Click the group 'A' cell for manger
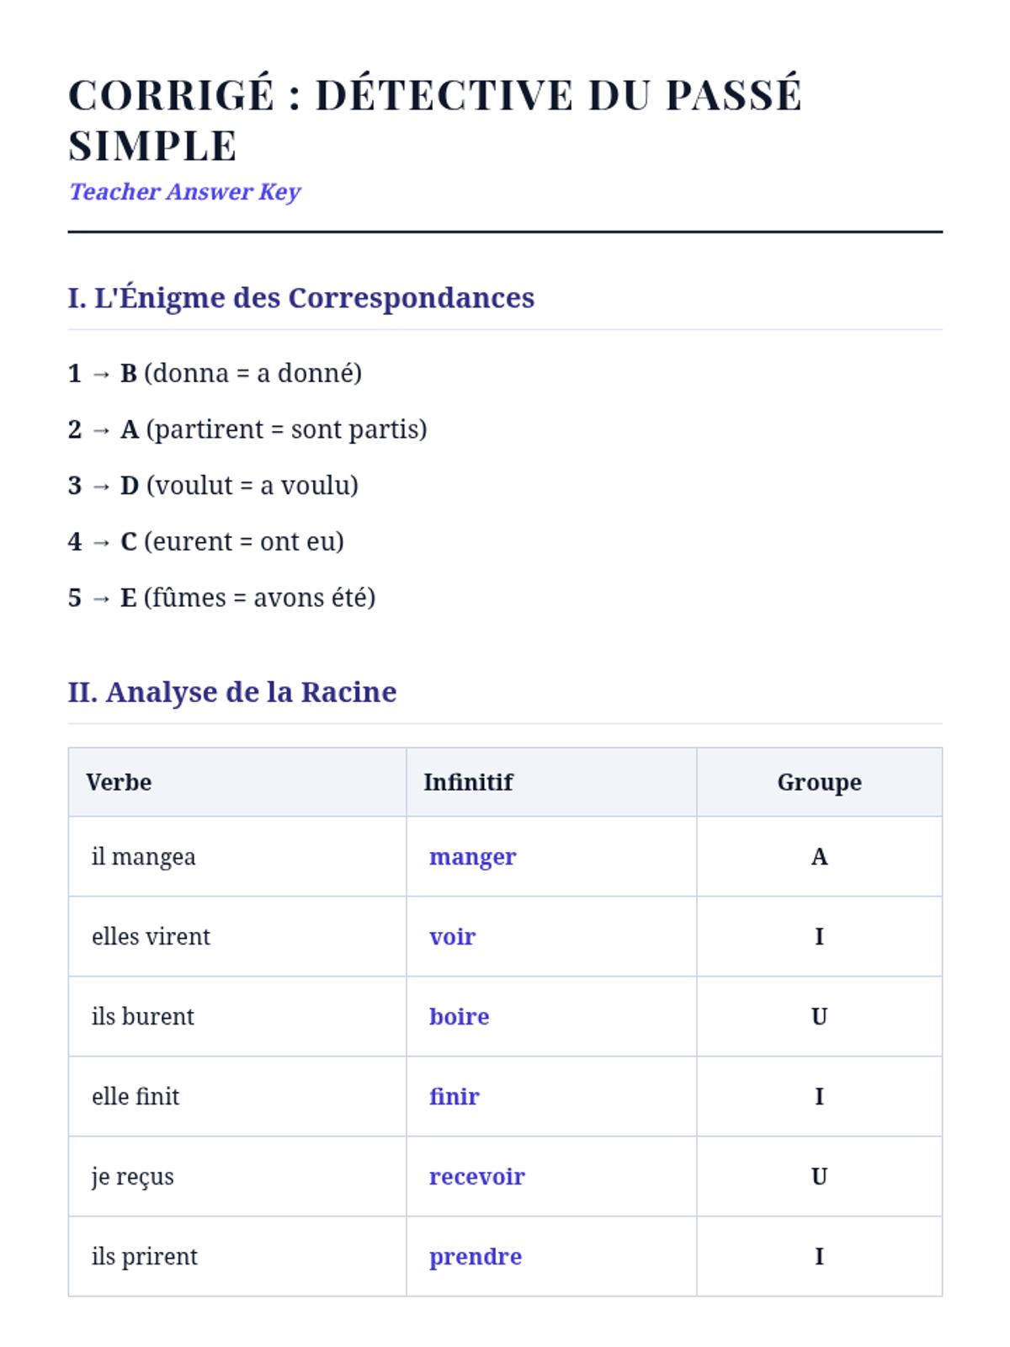The height and width of the screenshot is (1347, 1010). point(819,857)
